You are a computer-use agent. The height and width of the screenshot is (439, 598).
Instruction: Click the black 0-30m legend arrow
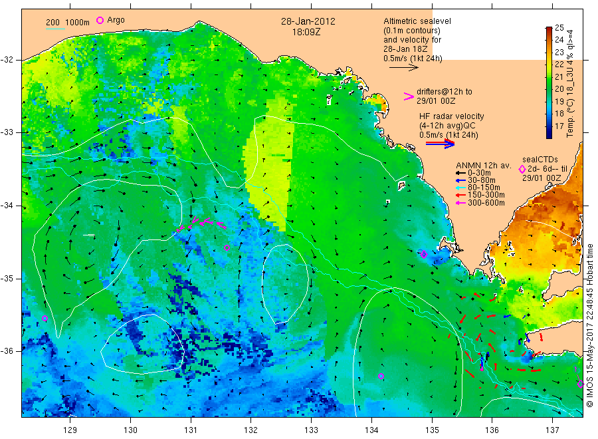click(460, 173)
